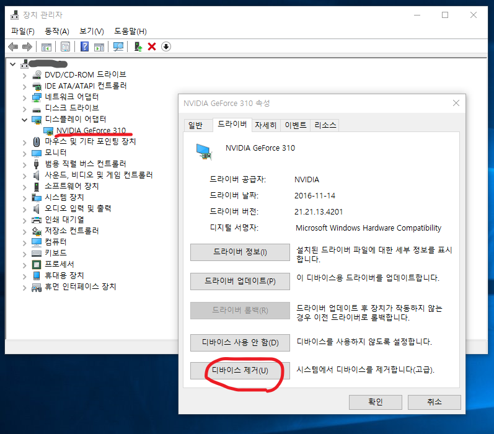
Task: Collapse 디스플레이 어댑터 node
Action: [x=25, y=120]
